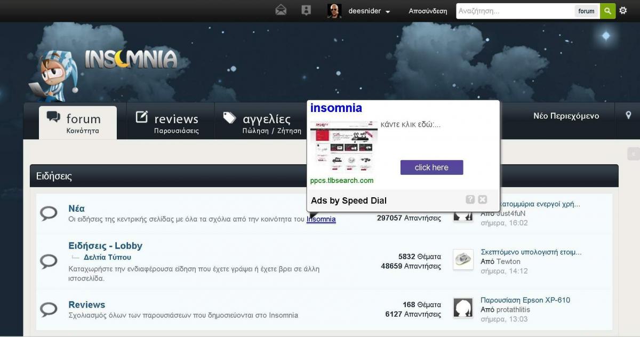Click the underlined Insomnia link in description
This screenshot has width=640, height=337.
[x=321, y=219]
